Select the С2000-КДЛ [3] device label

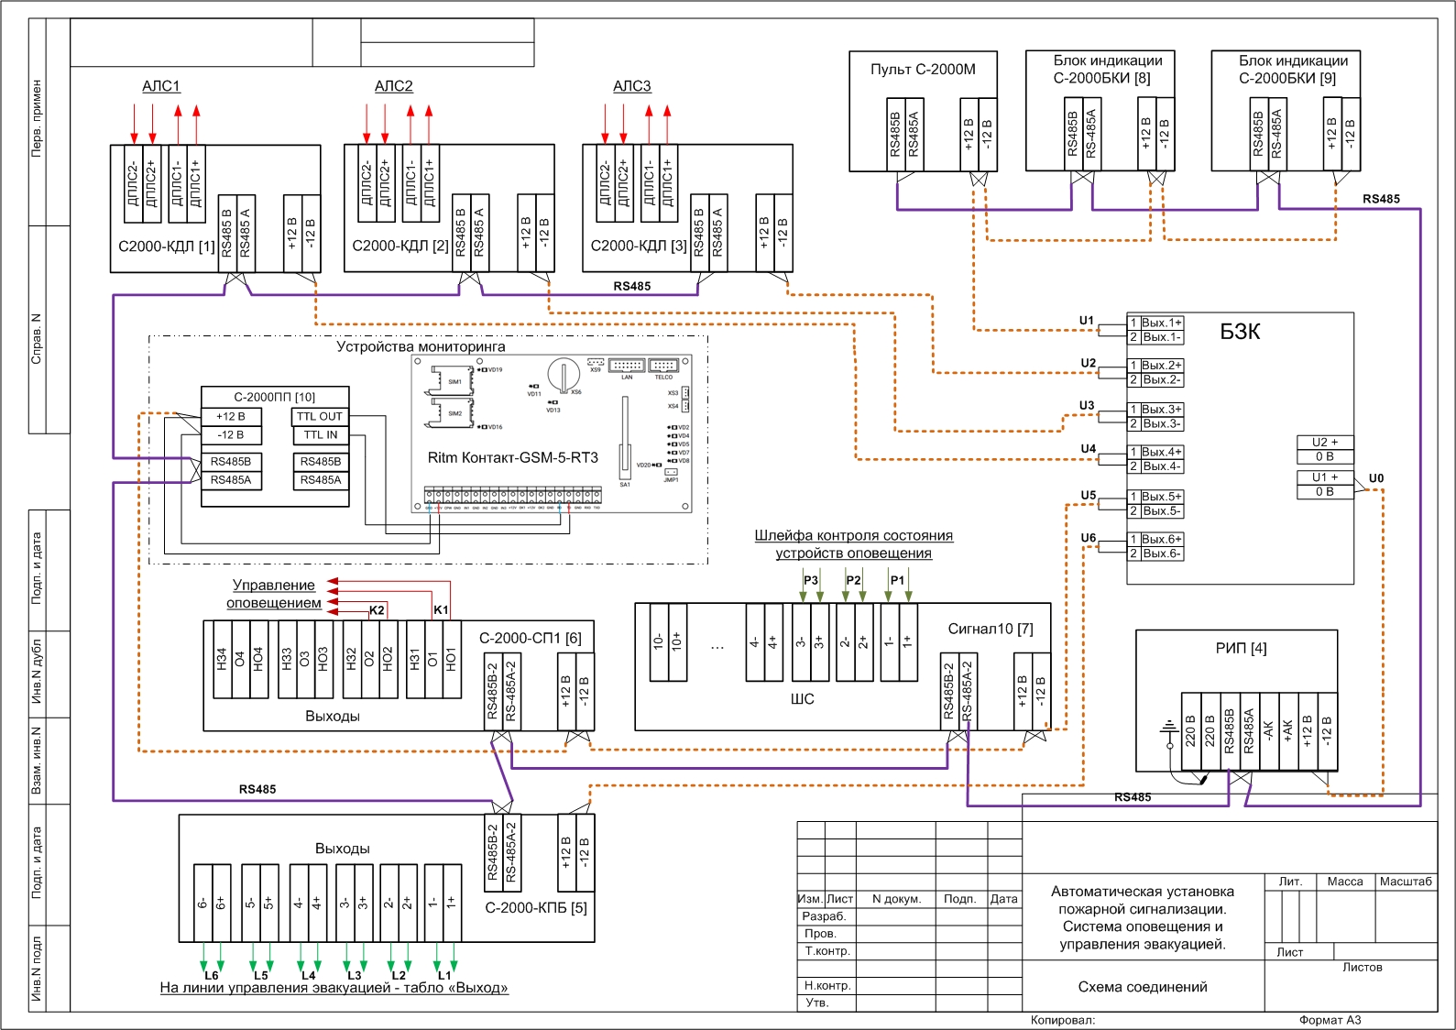(639, 247)
